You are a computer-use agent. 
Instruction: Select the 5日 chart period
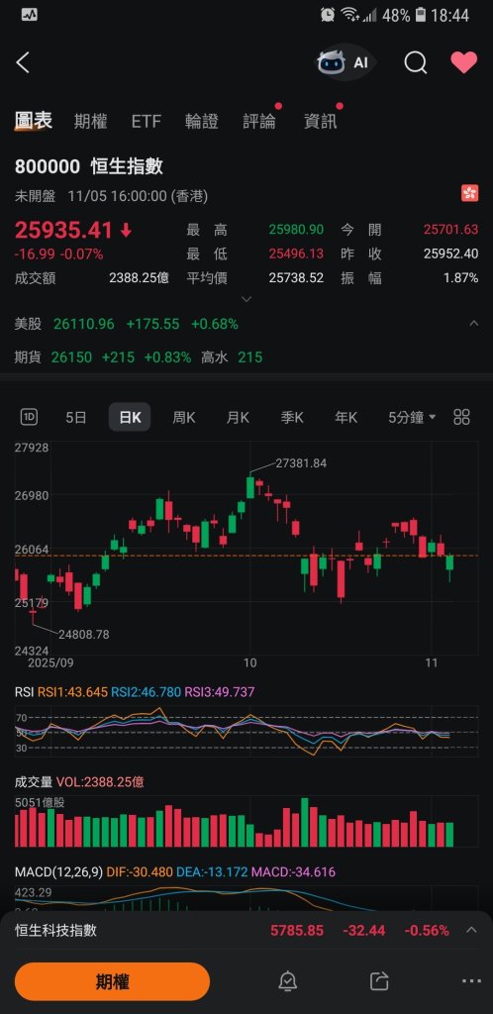click(x=76, y=417)
